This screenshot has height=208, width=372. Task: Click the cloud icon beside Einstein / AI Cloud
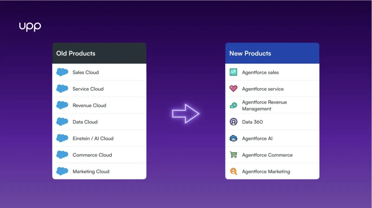click(x=62, y=138)
